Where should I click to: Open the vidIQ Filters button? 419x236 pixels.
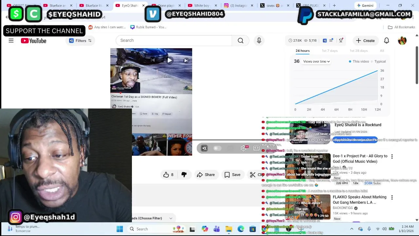80,41
